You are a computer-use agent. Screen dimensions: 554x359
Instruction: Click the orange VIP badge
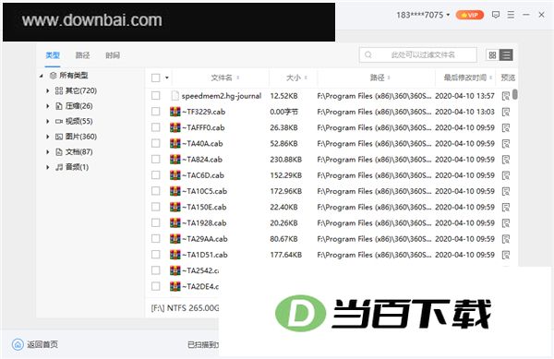coord(470,15)
